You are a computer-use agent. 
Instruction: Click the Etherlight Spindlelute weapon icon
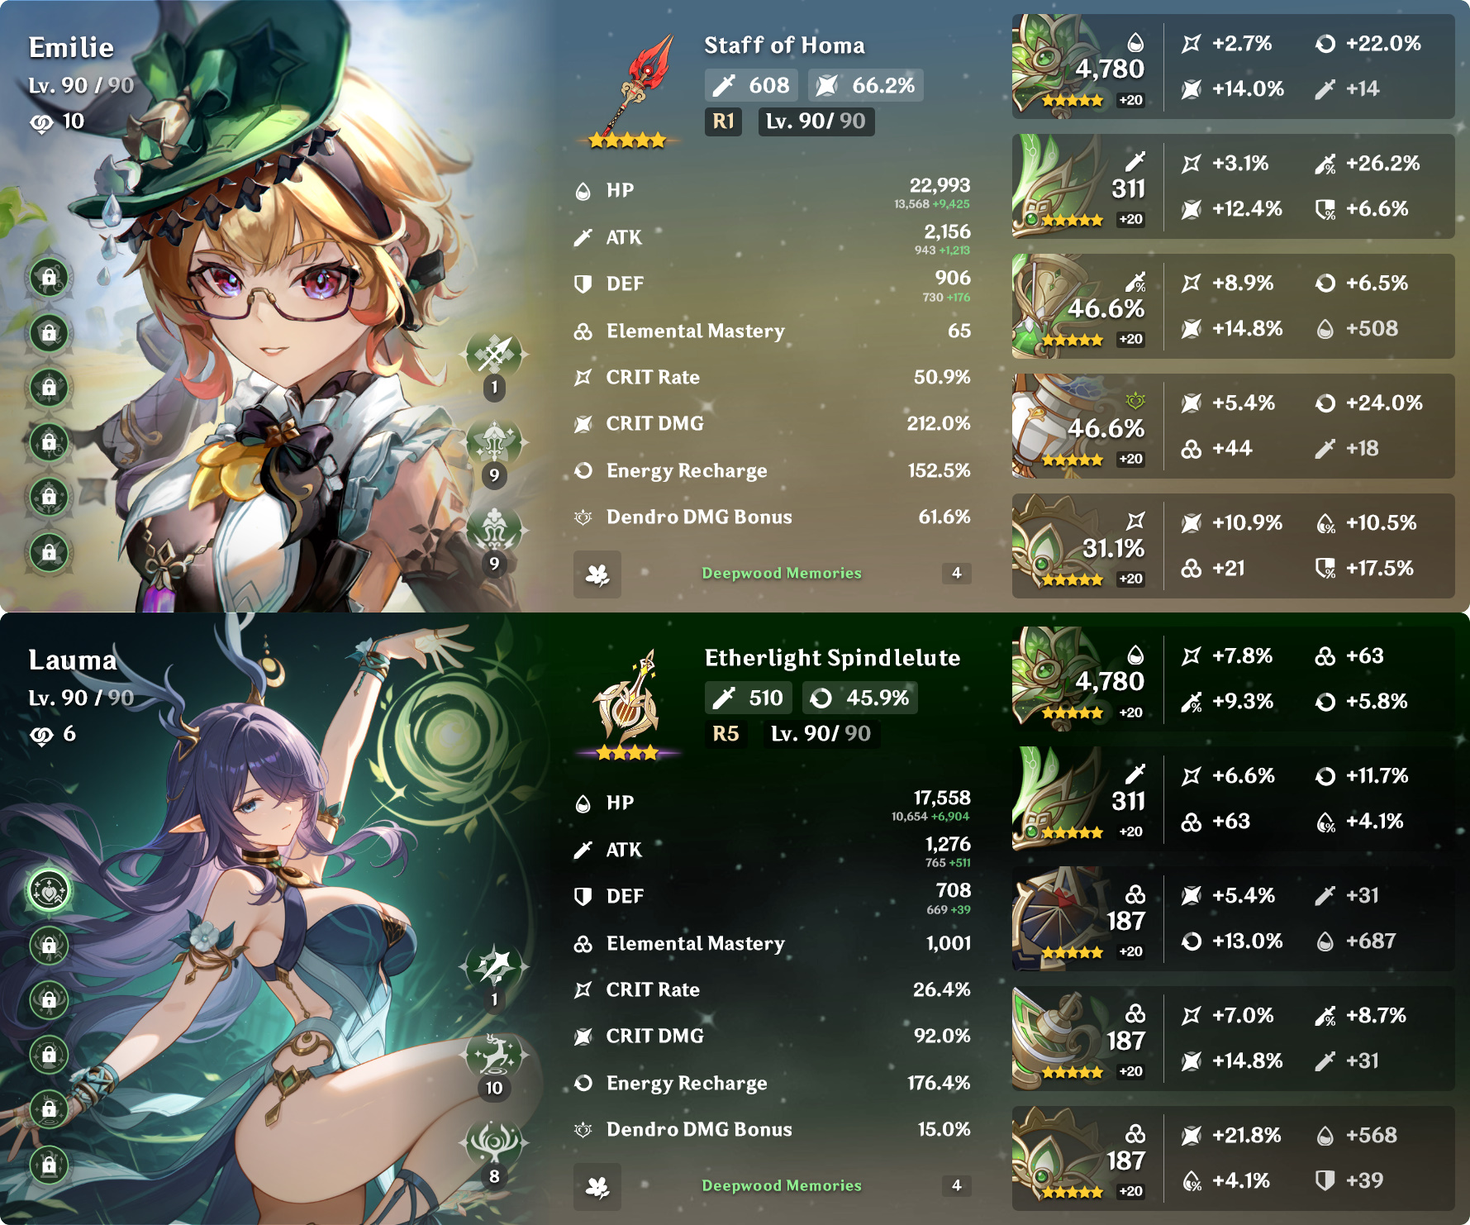tap(627, 701)
